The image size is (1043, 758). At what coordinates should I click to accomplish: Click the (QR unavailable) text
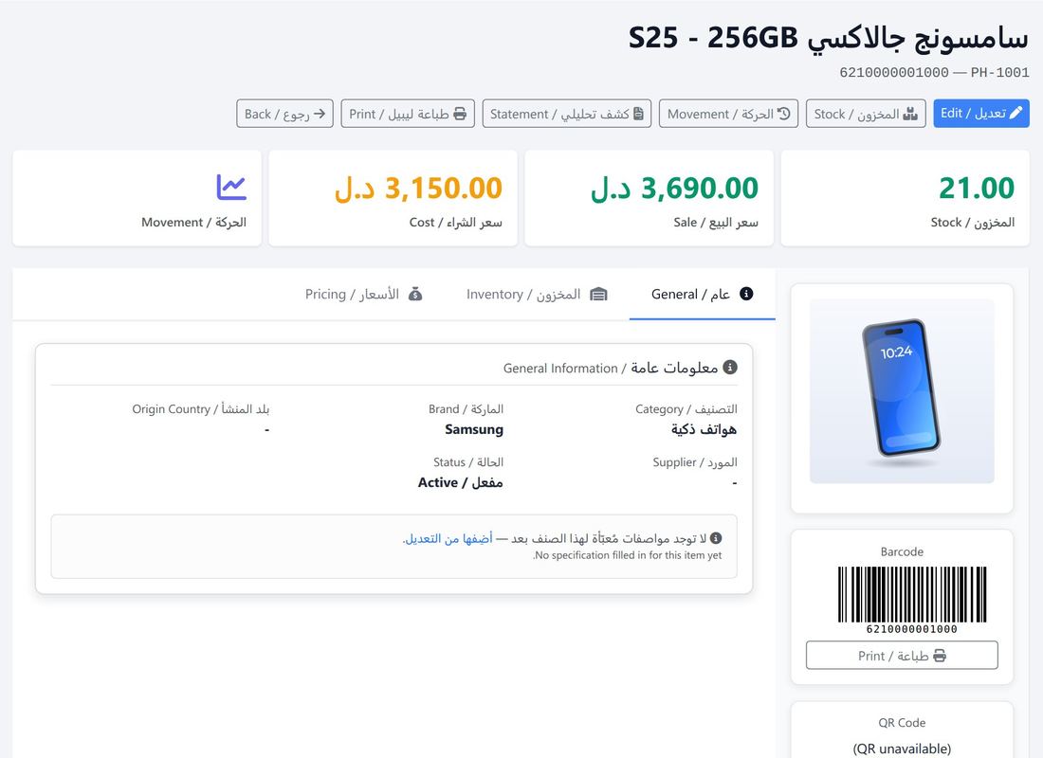(902, 749)
